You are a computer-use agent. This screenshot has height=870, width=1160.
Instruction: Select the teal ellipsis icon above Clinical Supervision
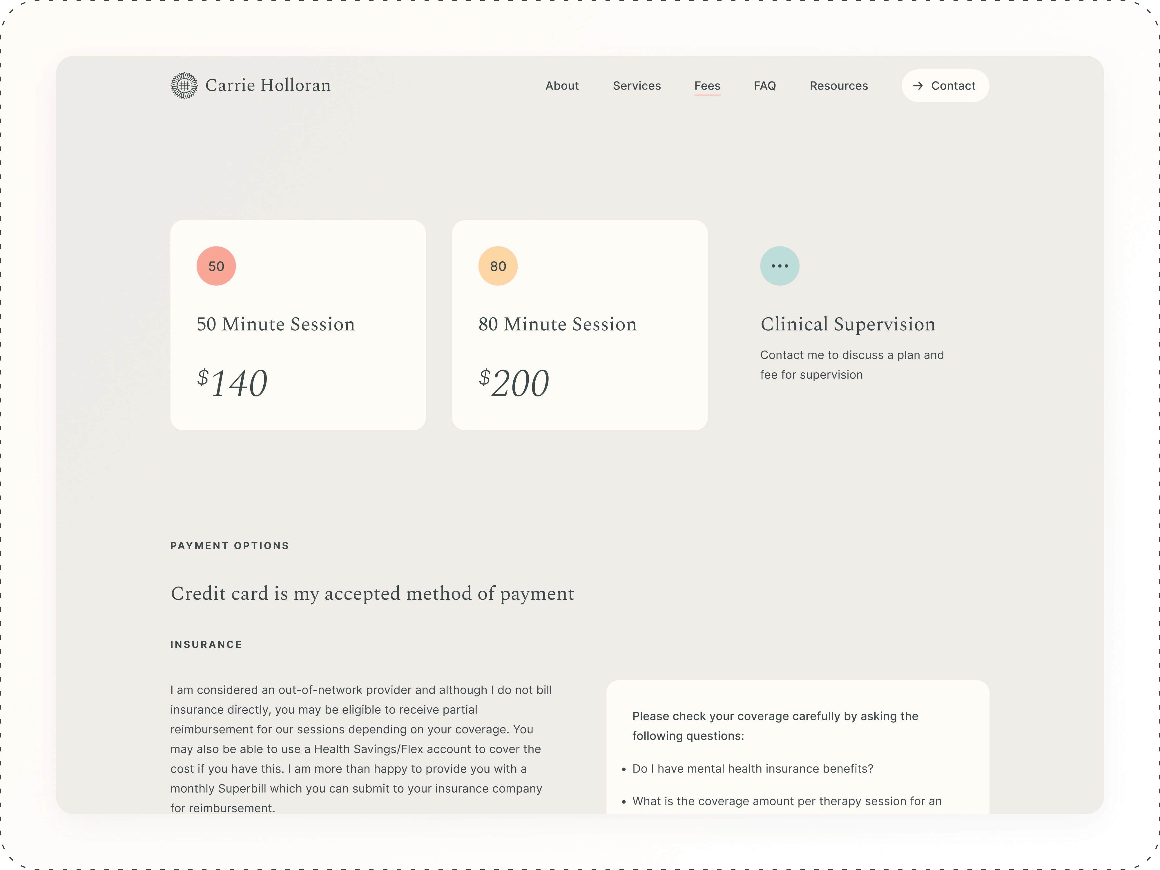pos(780,266)
